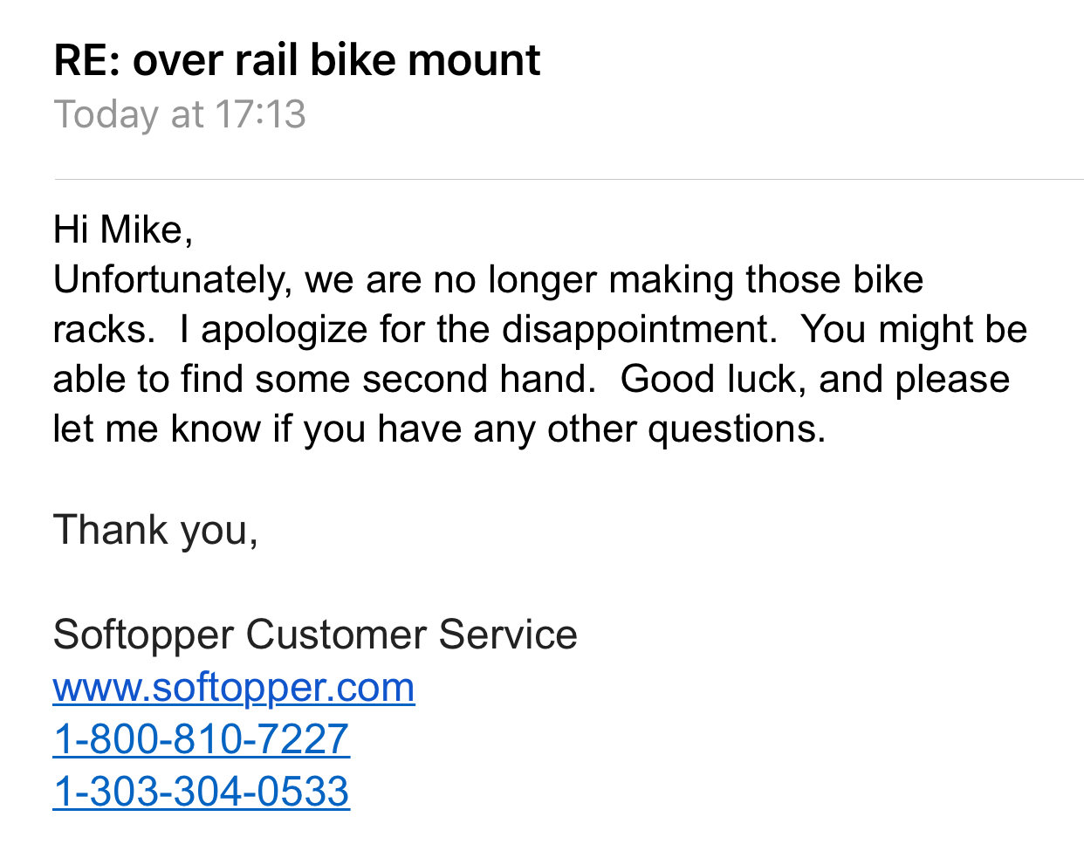Screen dimensions: 1084x844
Task: Click the 'Thank you,' closing line
Action: tap(155, 531)
